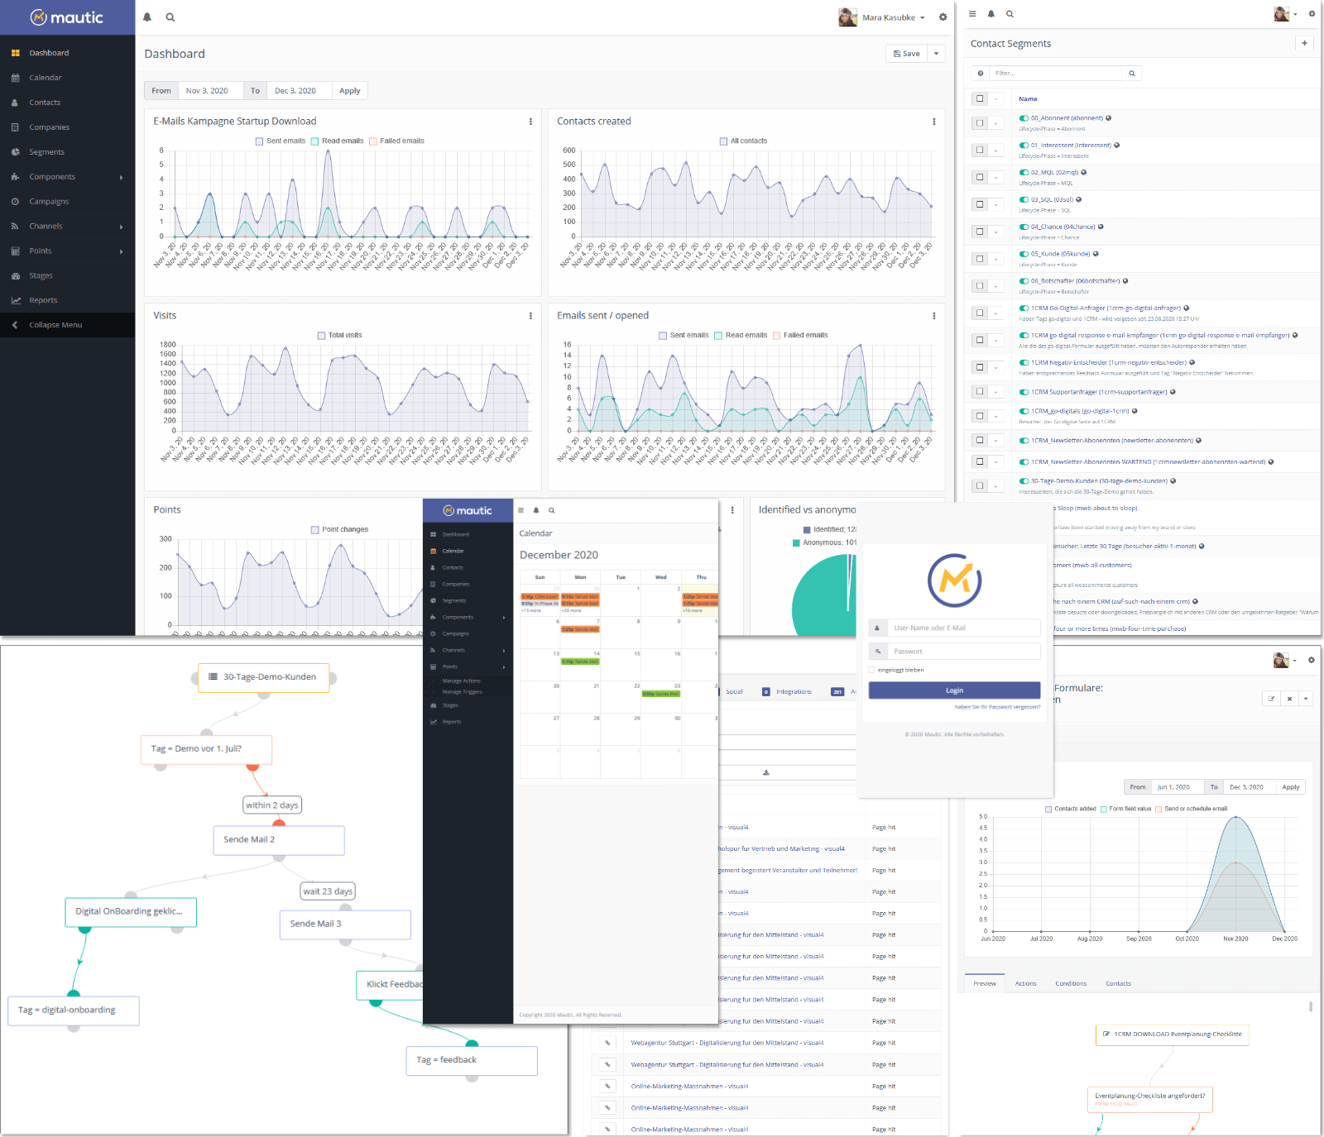1324x1137 pixels.
Task: Open gear settings in Contact Segments window
Action: coord(1312,14)
